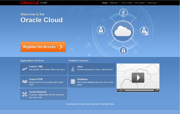Screen dimensions: 180x114
Task: Pause the video with pause control
Action: coord(121,90)
